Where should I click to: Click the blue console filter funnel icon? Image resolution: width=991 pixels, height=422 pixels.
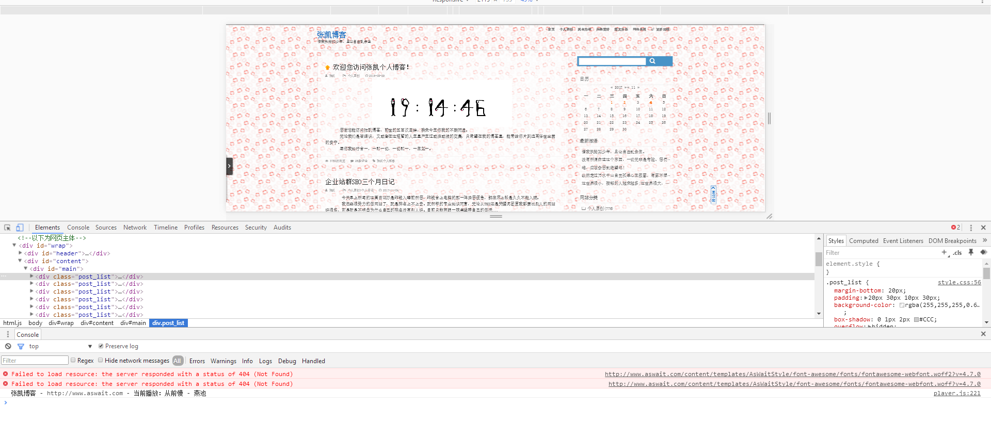coord(21,346)
